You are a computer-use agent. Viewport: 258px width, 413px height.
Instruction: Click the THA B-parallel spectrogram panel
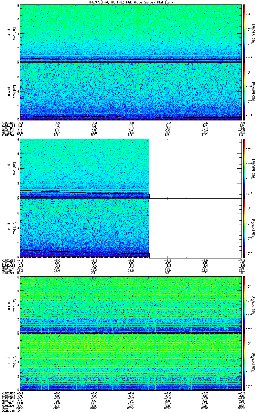[x=131, y=92]
